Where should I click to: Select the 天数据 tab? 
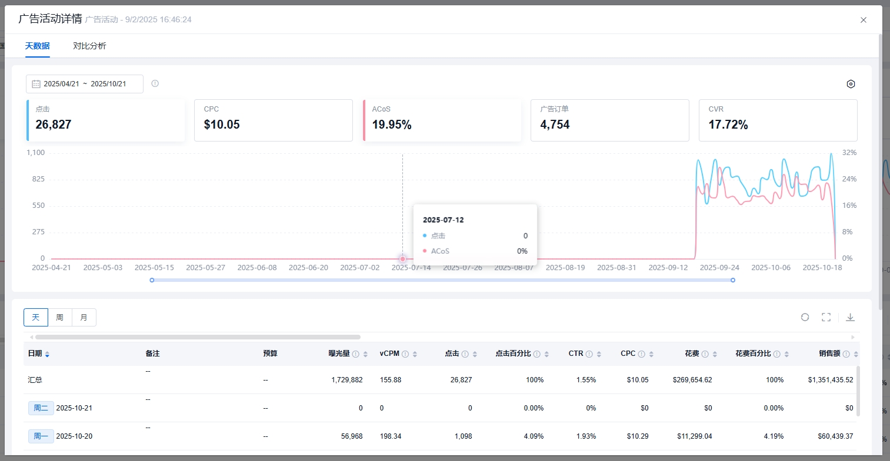[37, 46]
